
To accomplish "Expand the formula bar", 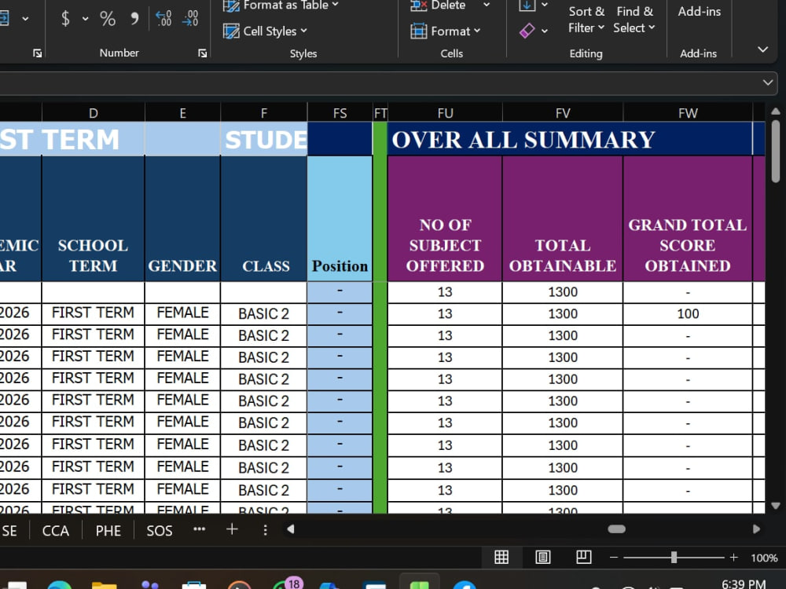I will [x=768, y=82].
